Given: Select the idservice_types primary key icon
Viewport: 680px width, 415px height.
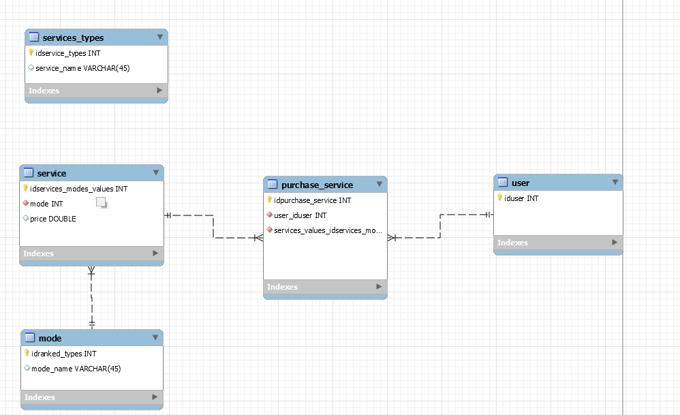Looking at the screenshot, I should [x=31, y=53].
